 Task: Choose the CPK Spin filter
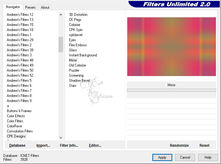coord(76,30)
